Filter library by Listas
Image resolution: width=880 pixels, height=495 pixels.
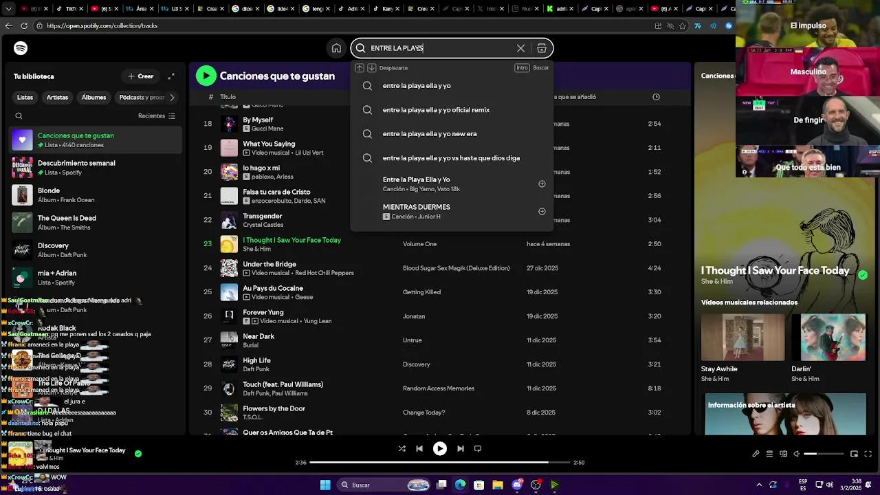[x=25, y=98]
